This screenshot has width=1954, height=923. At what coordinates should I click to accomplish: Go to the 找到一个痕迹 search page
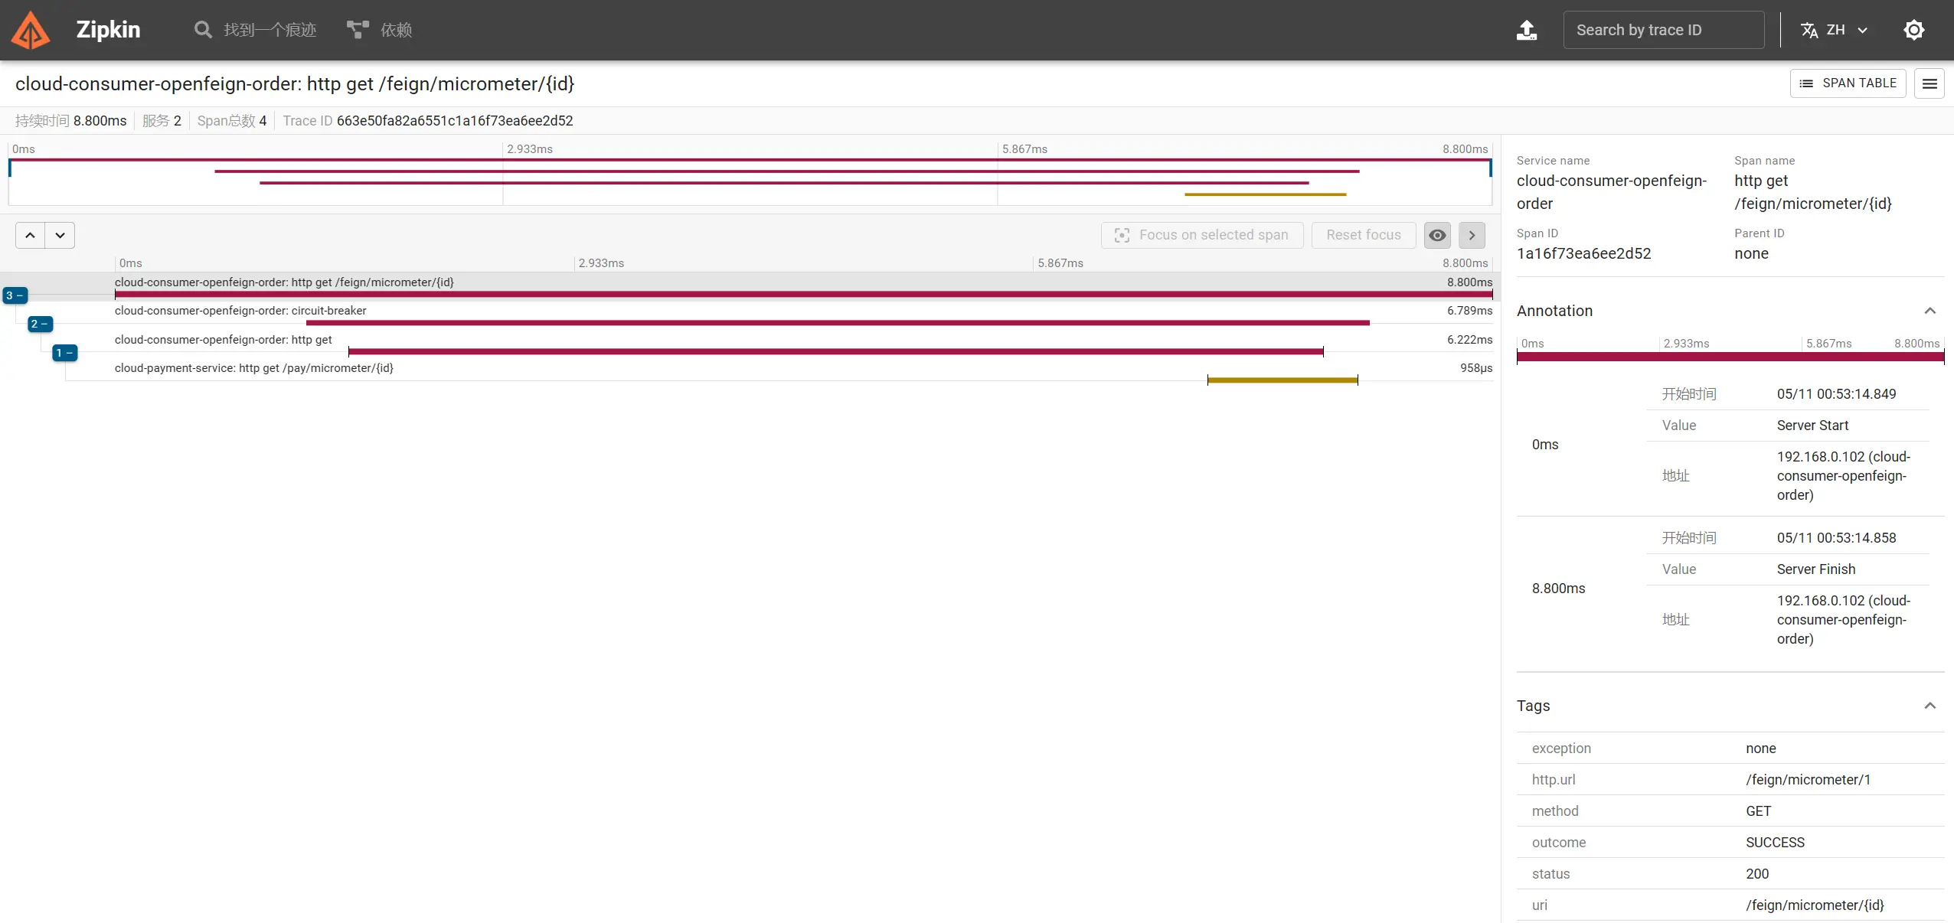(270, 30)
